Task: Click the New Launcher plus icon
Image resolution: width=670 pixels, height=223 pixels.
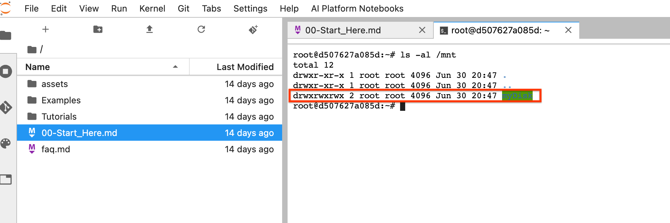Action: (46, 30)
